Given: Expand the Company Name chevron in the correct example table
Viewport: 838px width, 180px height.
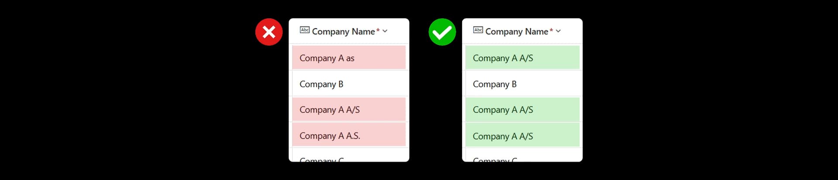Looking at the screenshot, I should point(558,31).
